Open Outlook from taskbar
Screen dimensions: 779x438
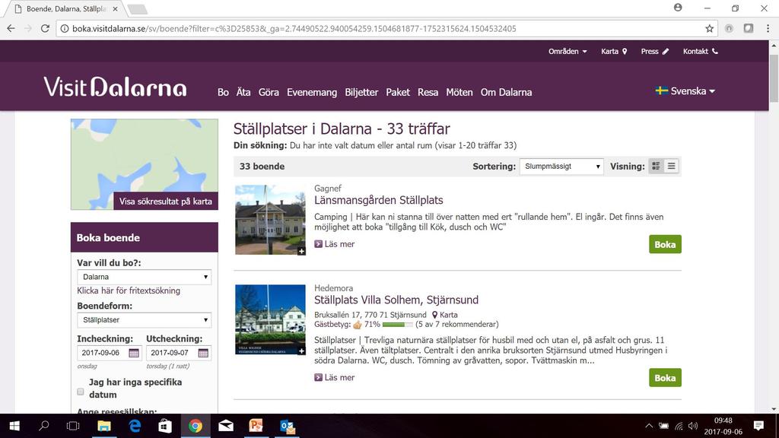click(x=287, y=426)
